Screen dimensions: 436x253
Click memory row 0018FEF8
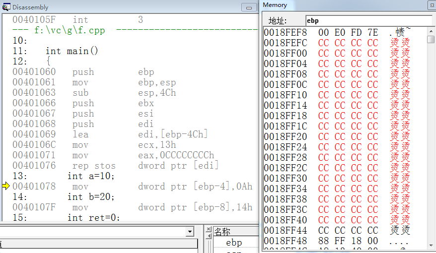click(337, 32)
